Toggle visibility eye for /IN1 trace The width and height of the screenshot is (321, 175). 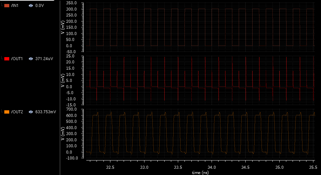(x=31, y=6)
